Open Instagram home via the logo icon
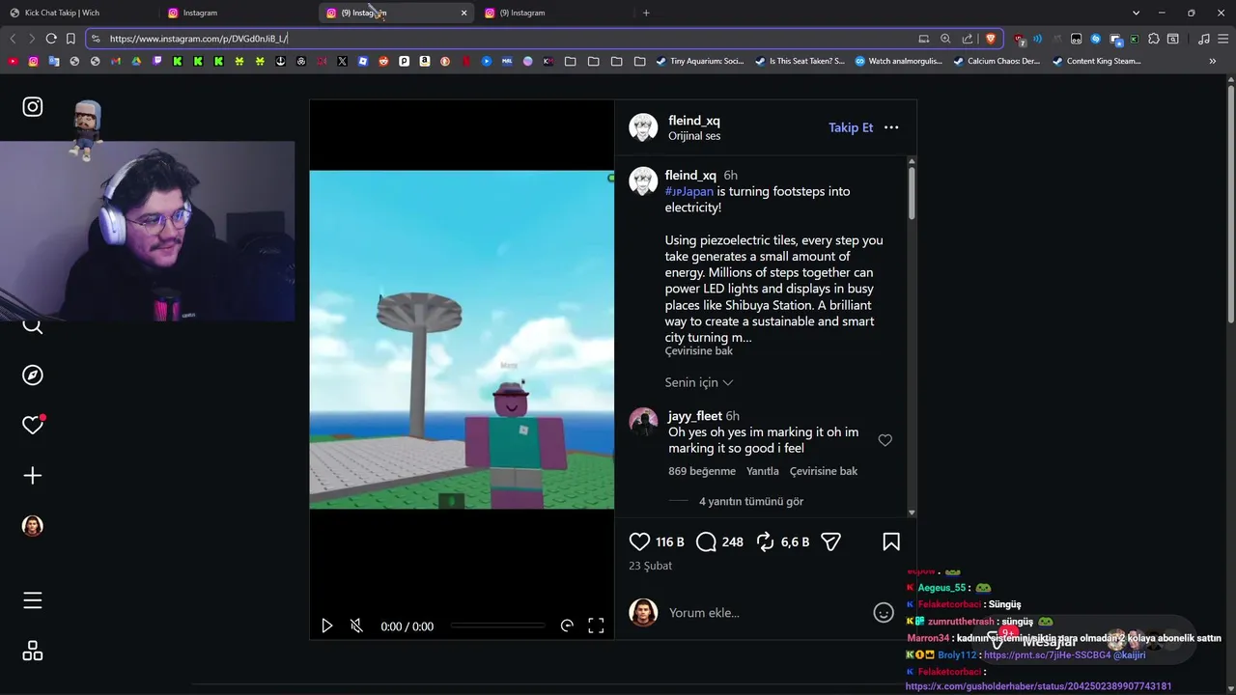 pyautogui.click(x=33, y=107)
